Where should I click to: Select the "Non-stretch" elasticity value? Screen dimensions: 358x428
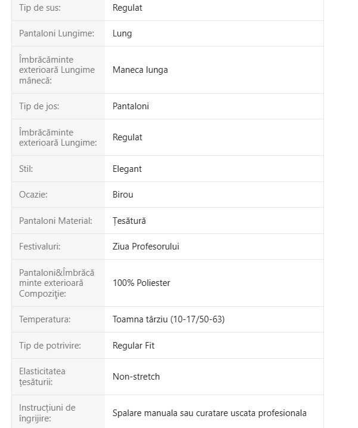tap(136, 377)
